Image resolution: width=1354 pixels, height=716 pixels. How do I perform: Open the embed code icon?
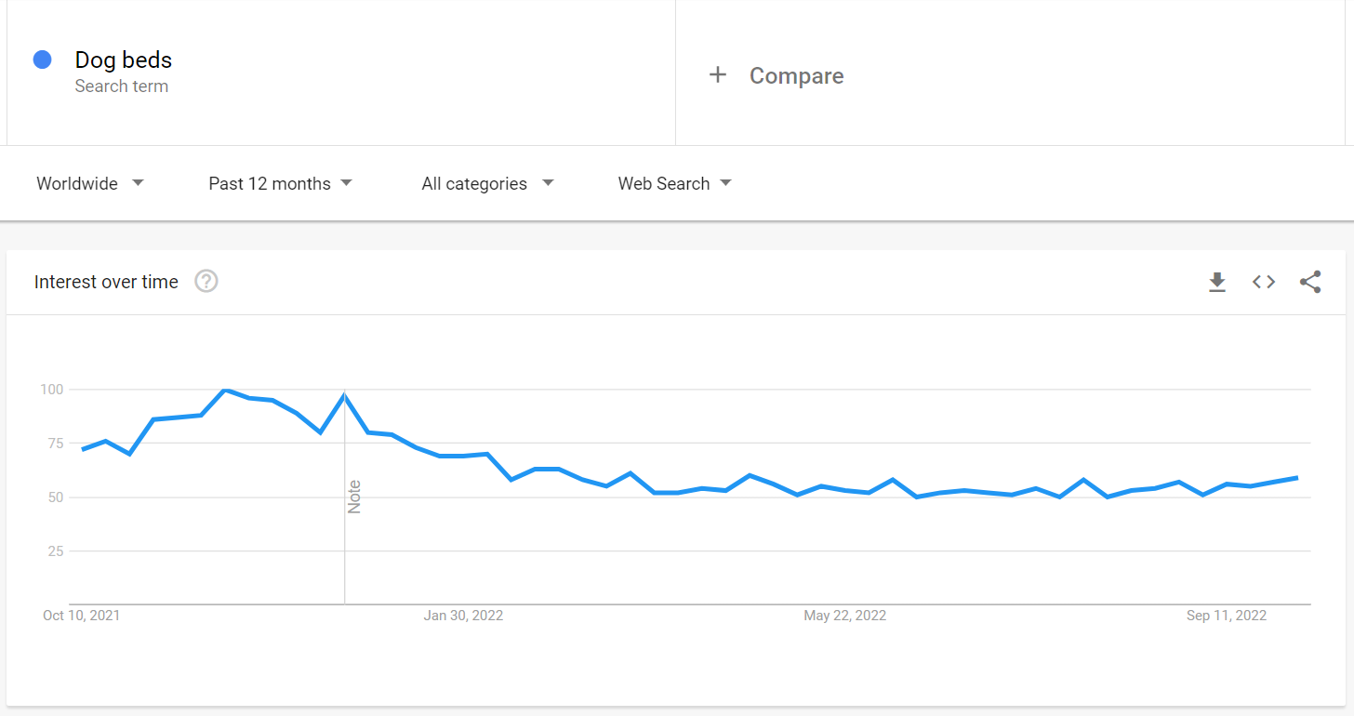(x=1264, y=282)
